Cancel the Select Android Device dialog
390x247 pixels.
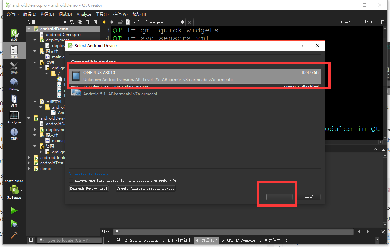click(308, 197)
